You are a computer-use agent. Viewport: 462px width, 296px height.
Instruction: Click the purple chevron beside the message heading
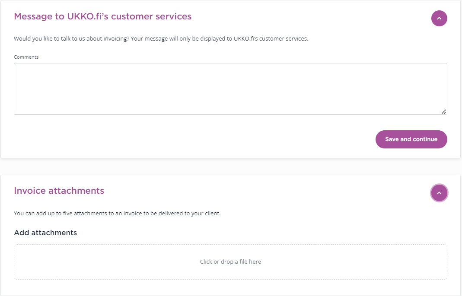click(x=439, y=18)
